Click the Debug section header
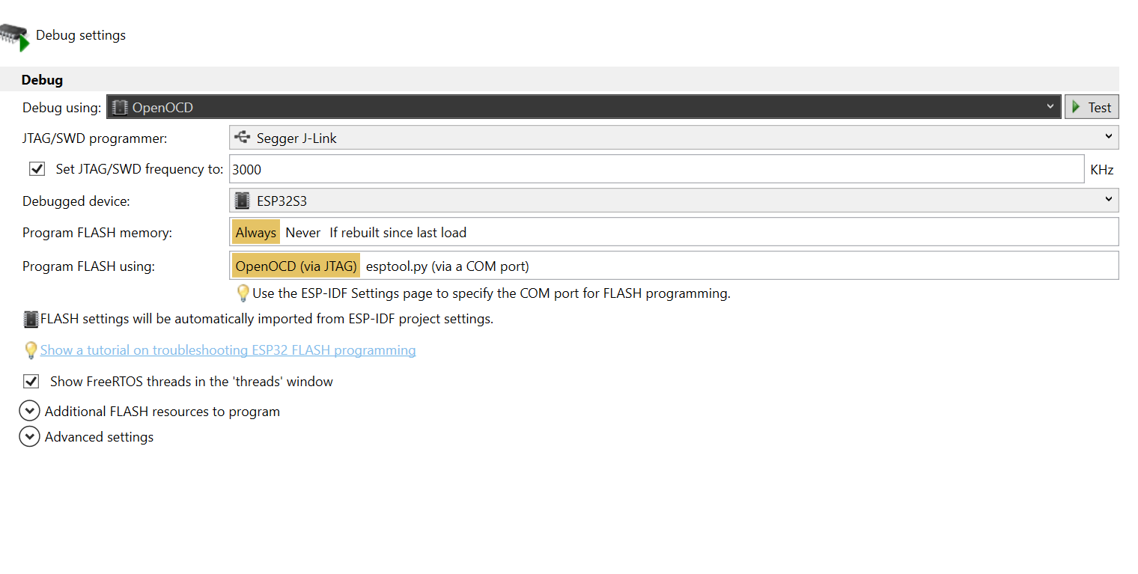The image size is (1138, 574). click(560, 79)
